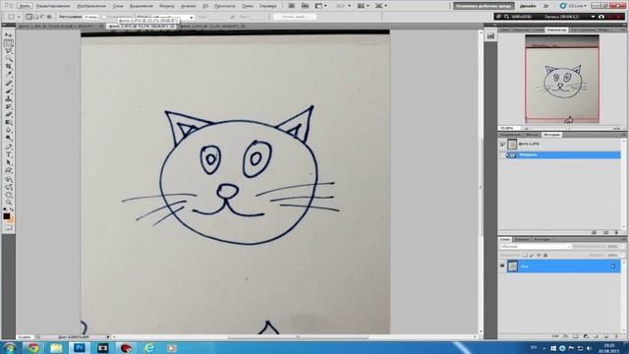Select the Gradient tool
Screen dimensions: 629x354
click(x=9, y=122)
